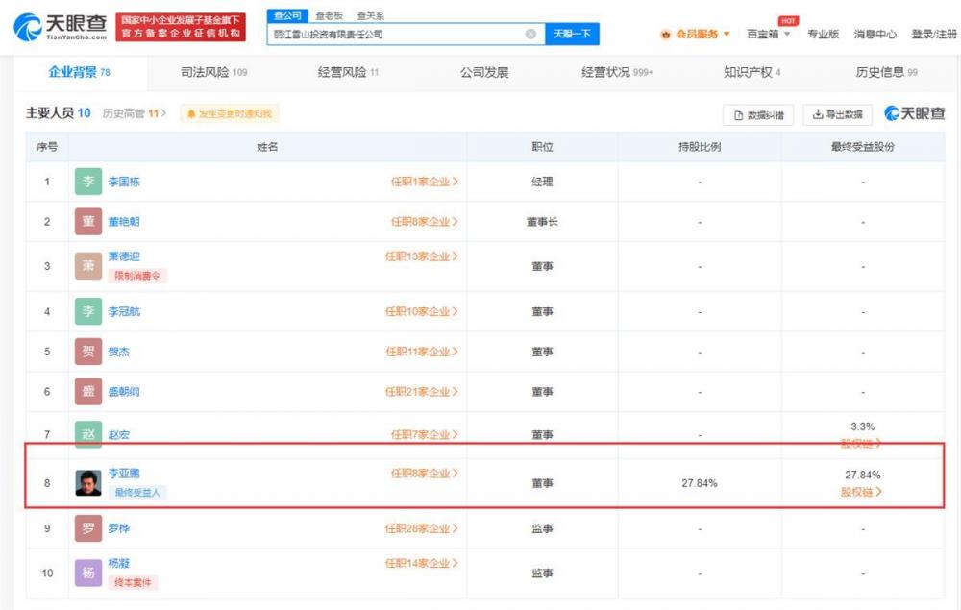Click the 萧 avatar for 萧德迎
The width and height of the screenshot is (961, 610).
coord(88,265)
